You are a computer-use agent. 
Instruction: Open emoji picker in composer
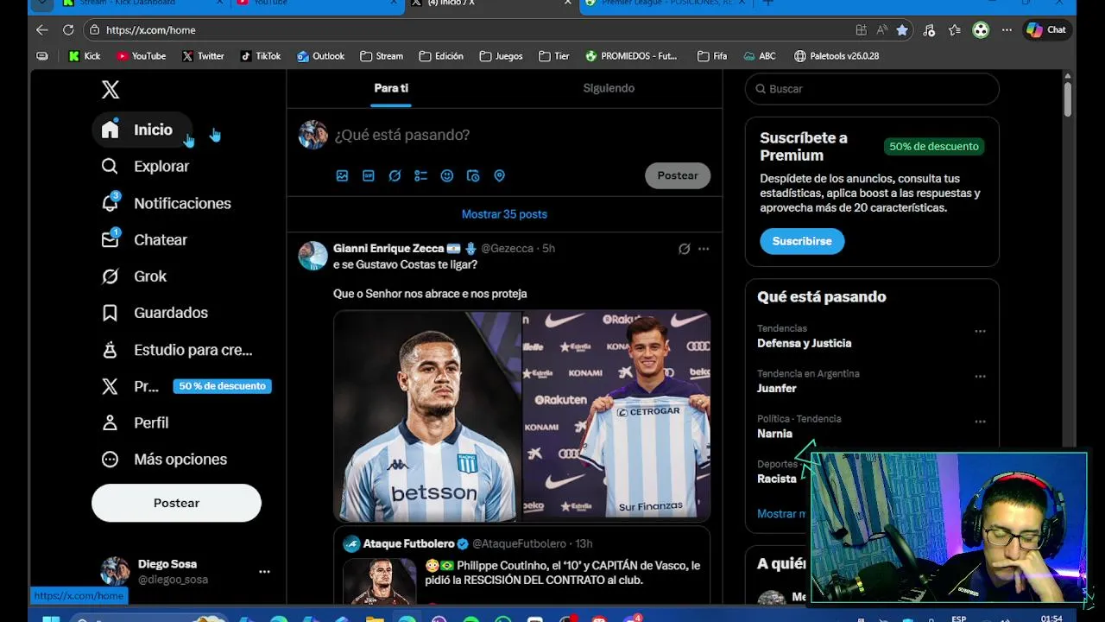click(x=447, y=175)
